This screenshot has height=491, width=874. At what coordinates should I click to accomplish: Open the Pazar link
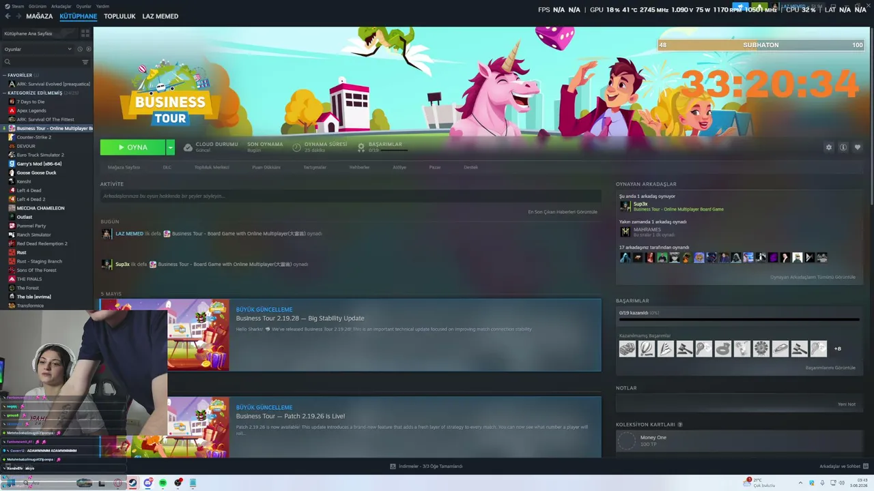tap(435, 167)
